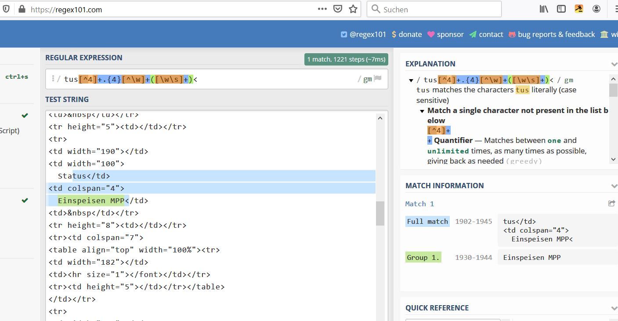Screen dimensions: 618x321
Task: Collapse the Quick Reference panel
Action: [614, 308]
